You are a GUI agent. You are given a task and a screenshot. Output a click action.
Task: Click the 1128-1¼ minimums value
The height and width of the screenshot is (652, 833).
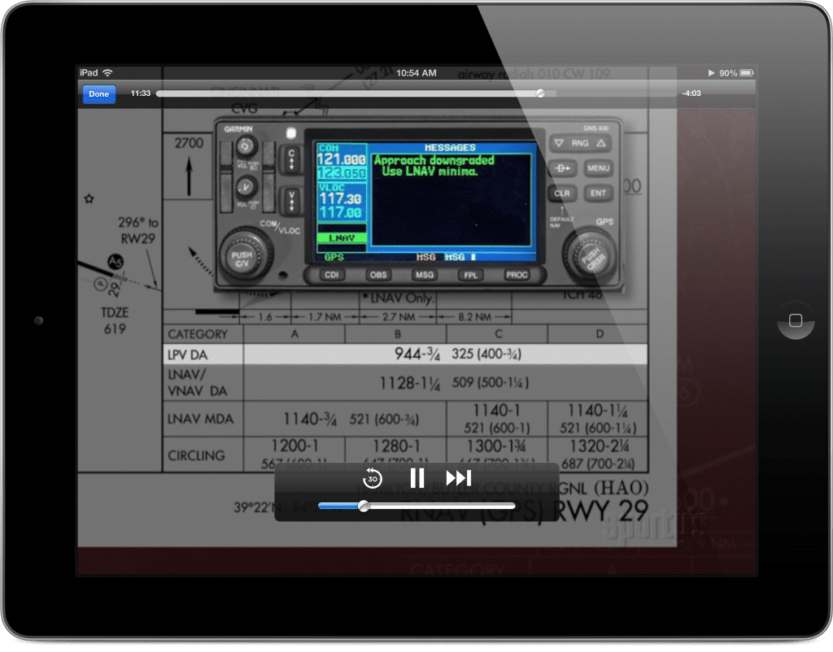410,383
